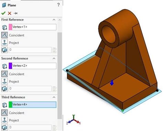
Task: Click the Second Reference offset spinner arrows
Action: pos(54,89)
